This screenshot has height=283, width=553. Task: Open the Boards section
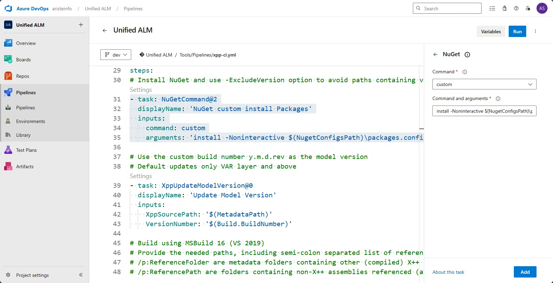(23, 60)
